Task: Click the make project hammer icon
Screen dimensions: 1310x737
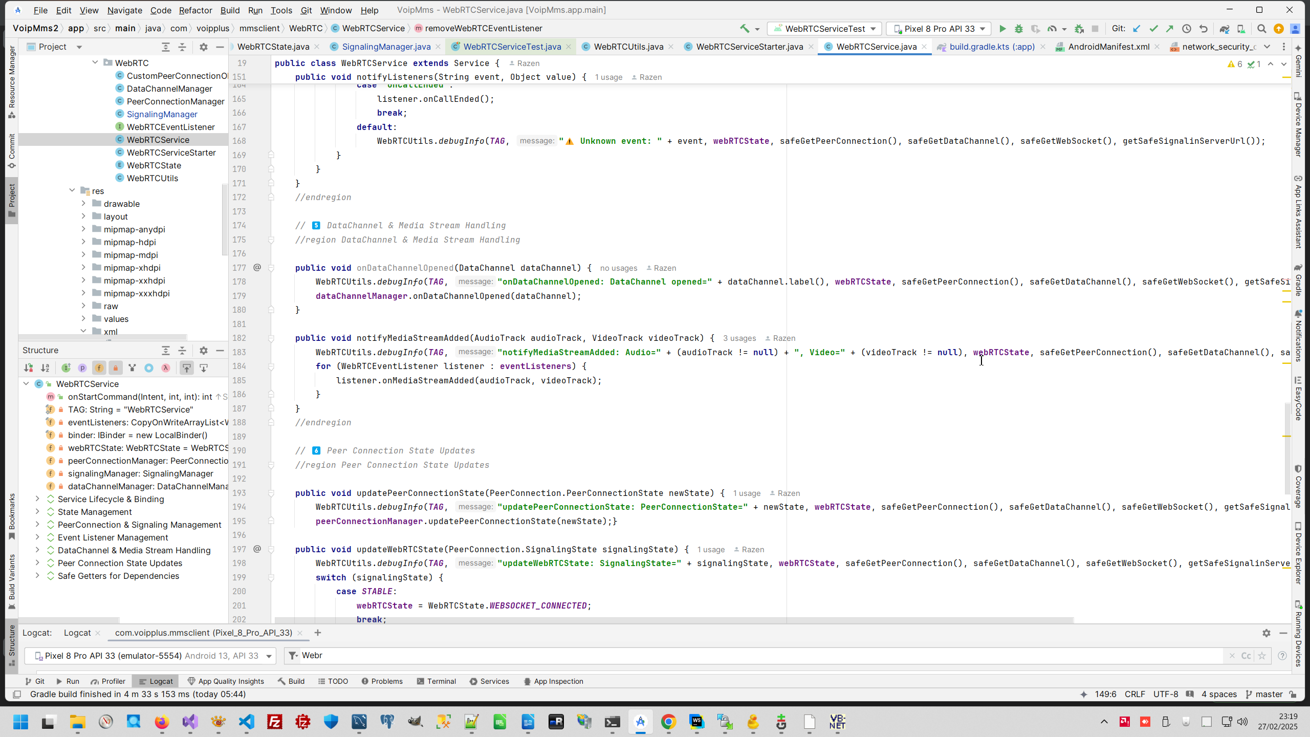Action: (745, 29)
